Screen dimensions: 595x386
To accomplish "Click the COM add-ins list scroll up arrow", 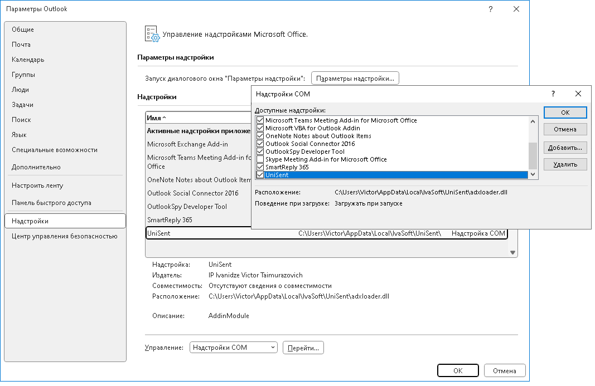I will pyautogui.click(x=533, y=121).
